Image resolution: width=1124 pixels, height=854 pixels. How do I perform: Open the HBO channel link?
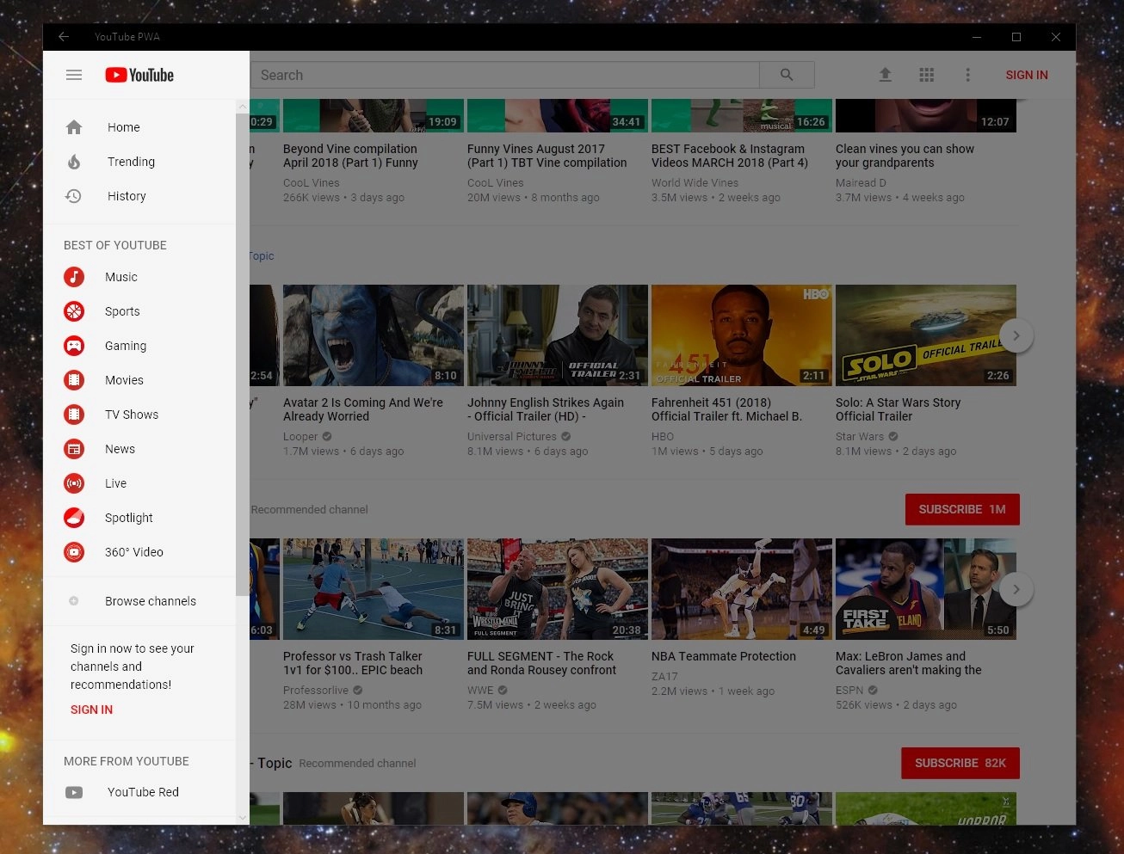coord(663,437)
